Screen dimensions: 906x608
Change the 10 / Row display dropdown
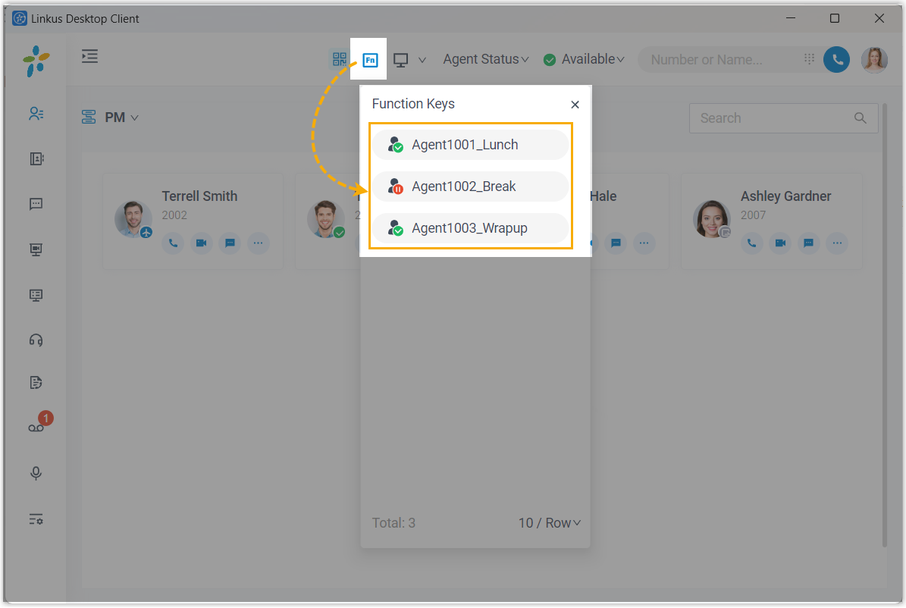pos(549,523)
